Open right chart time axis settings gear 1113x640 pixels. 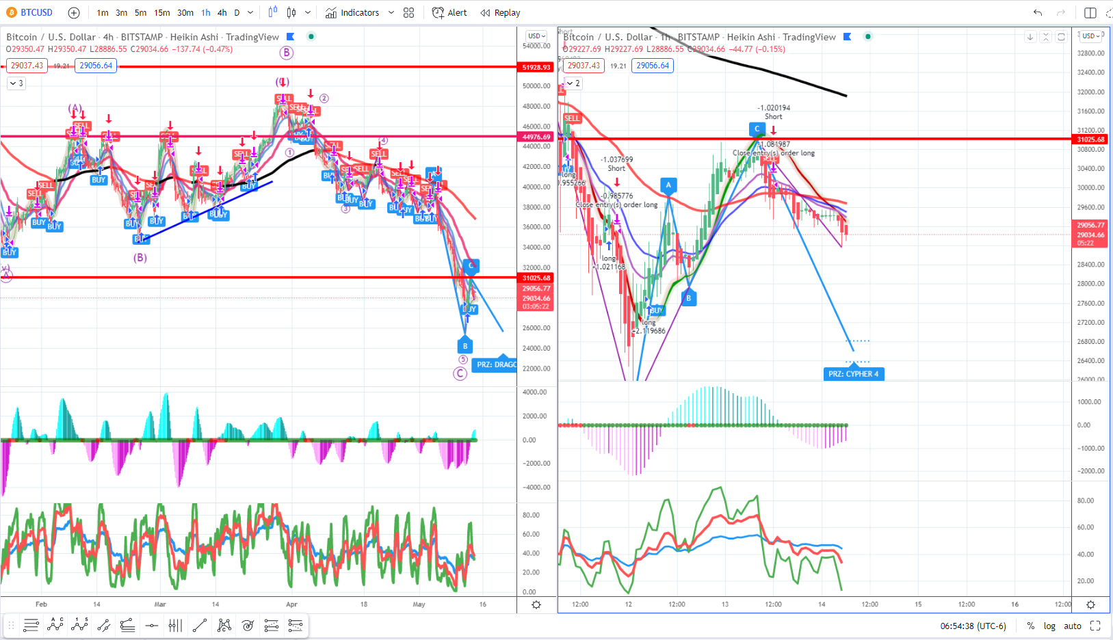pyautogui.click(x=1091, y=604)
